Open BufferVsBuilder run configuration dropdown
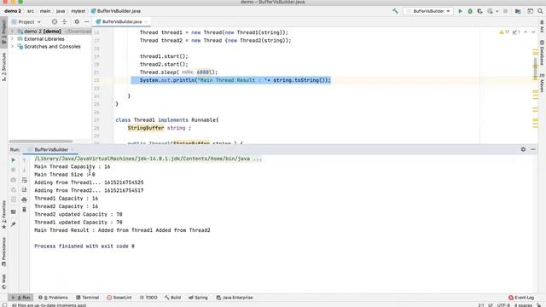546x307 pixels. pyautogui.click(x=428, y=11)
